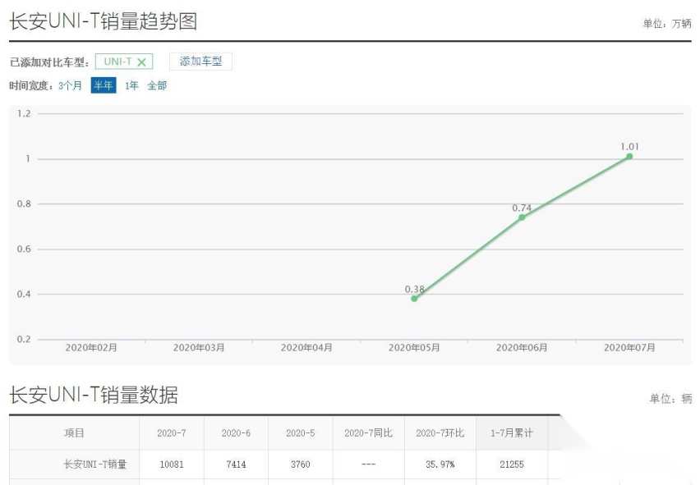This screenshot has width=700, height=485.
Task: Click the 3760 sales cell
Action: pyautogui.click(x=301, y=464)
